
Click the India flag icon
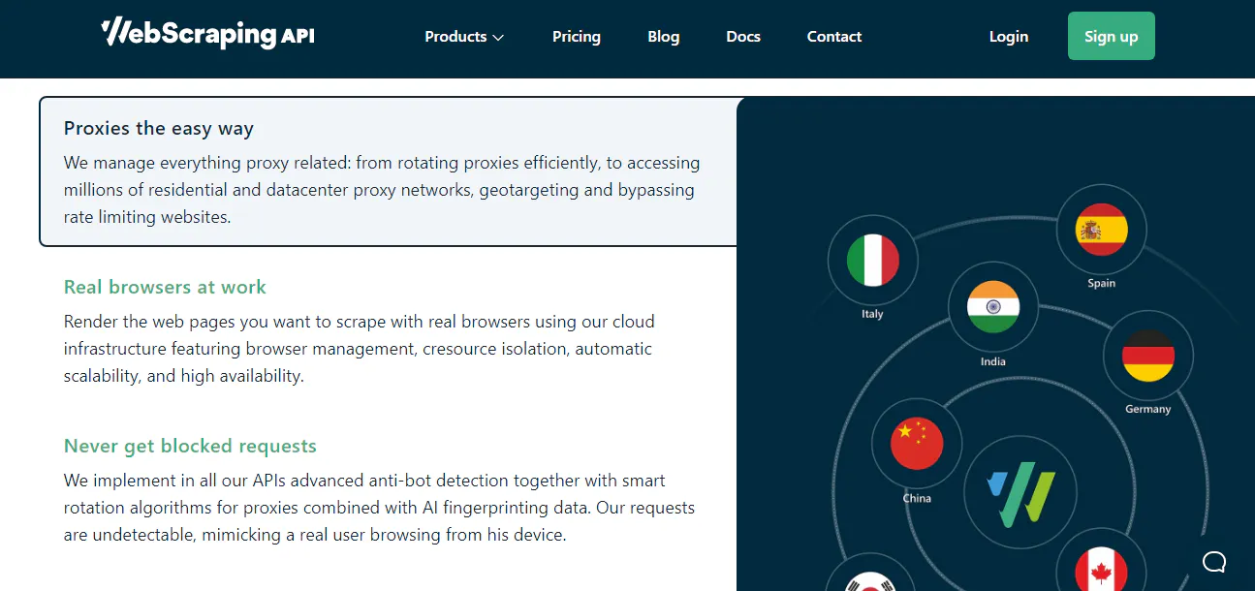tap(992, 305)
